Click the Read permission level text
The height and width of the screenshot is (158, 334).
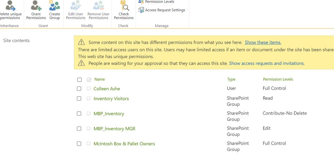tap(267, 98)
